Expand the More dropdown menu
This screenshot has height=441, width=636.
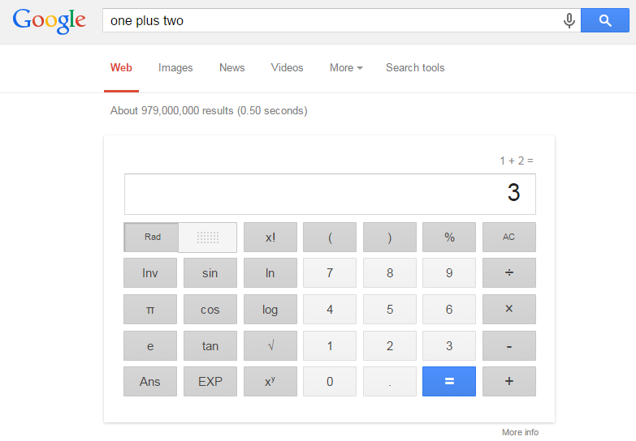coord(346,67)
